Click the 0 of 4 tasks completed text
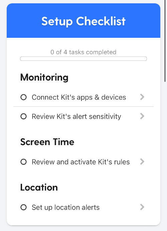 tap(83, 52)
